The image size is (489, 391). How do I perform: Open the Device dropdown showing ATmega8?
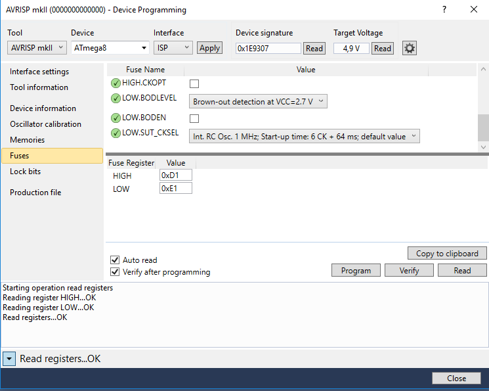tap(110, 48)
